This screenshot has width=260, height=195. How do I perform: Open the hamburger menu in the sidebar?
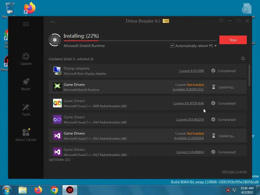click(x=26, y=24)
